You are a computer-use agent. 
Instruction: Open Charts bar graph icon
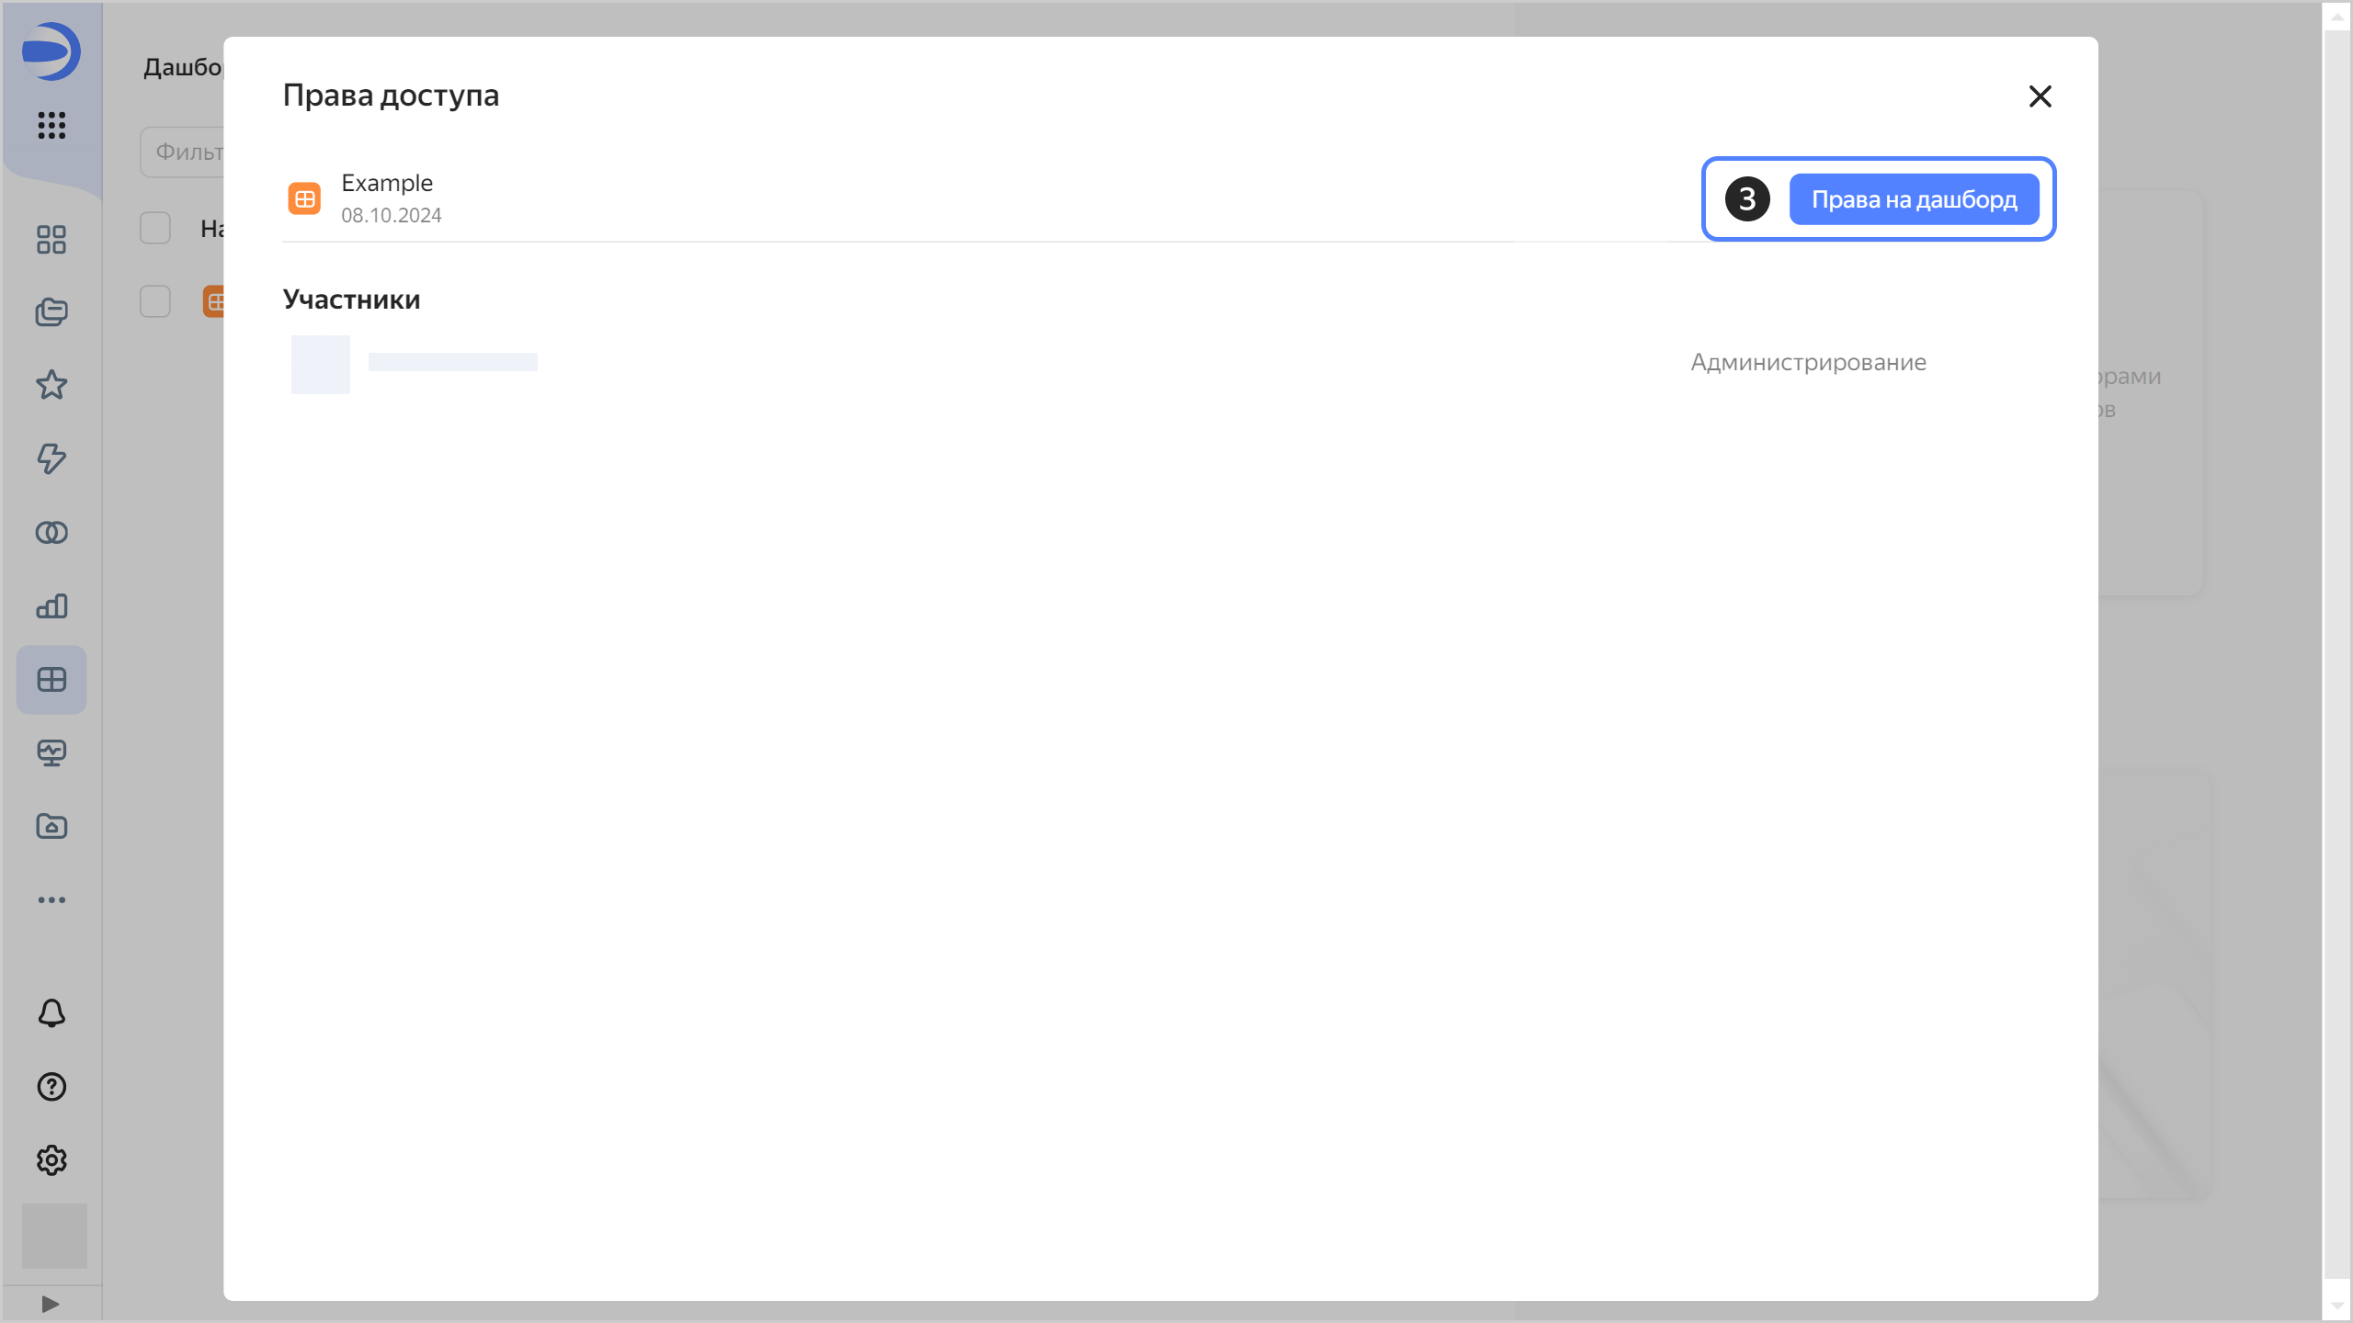pos(51,606)
